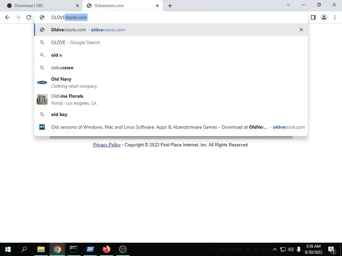Screen dimensions: 342x256
Task: Click the Oldvine Florals thumbnail image
Action: click(42, 99)
